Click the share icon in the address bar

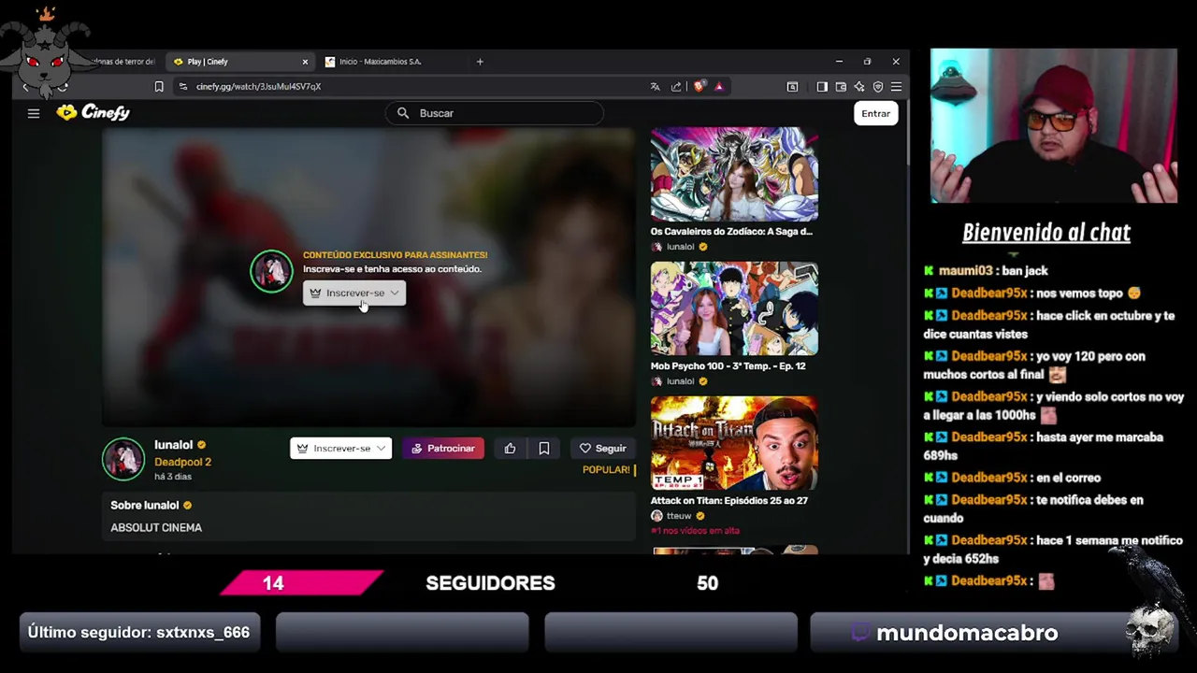(x=676, y=87)
